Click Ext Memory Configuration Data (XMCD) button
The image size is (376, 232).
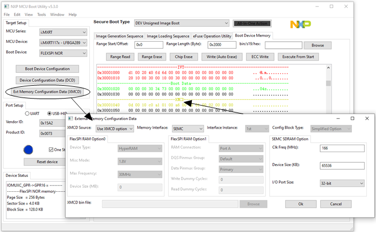pyautogui.click(x=47, y=92)
